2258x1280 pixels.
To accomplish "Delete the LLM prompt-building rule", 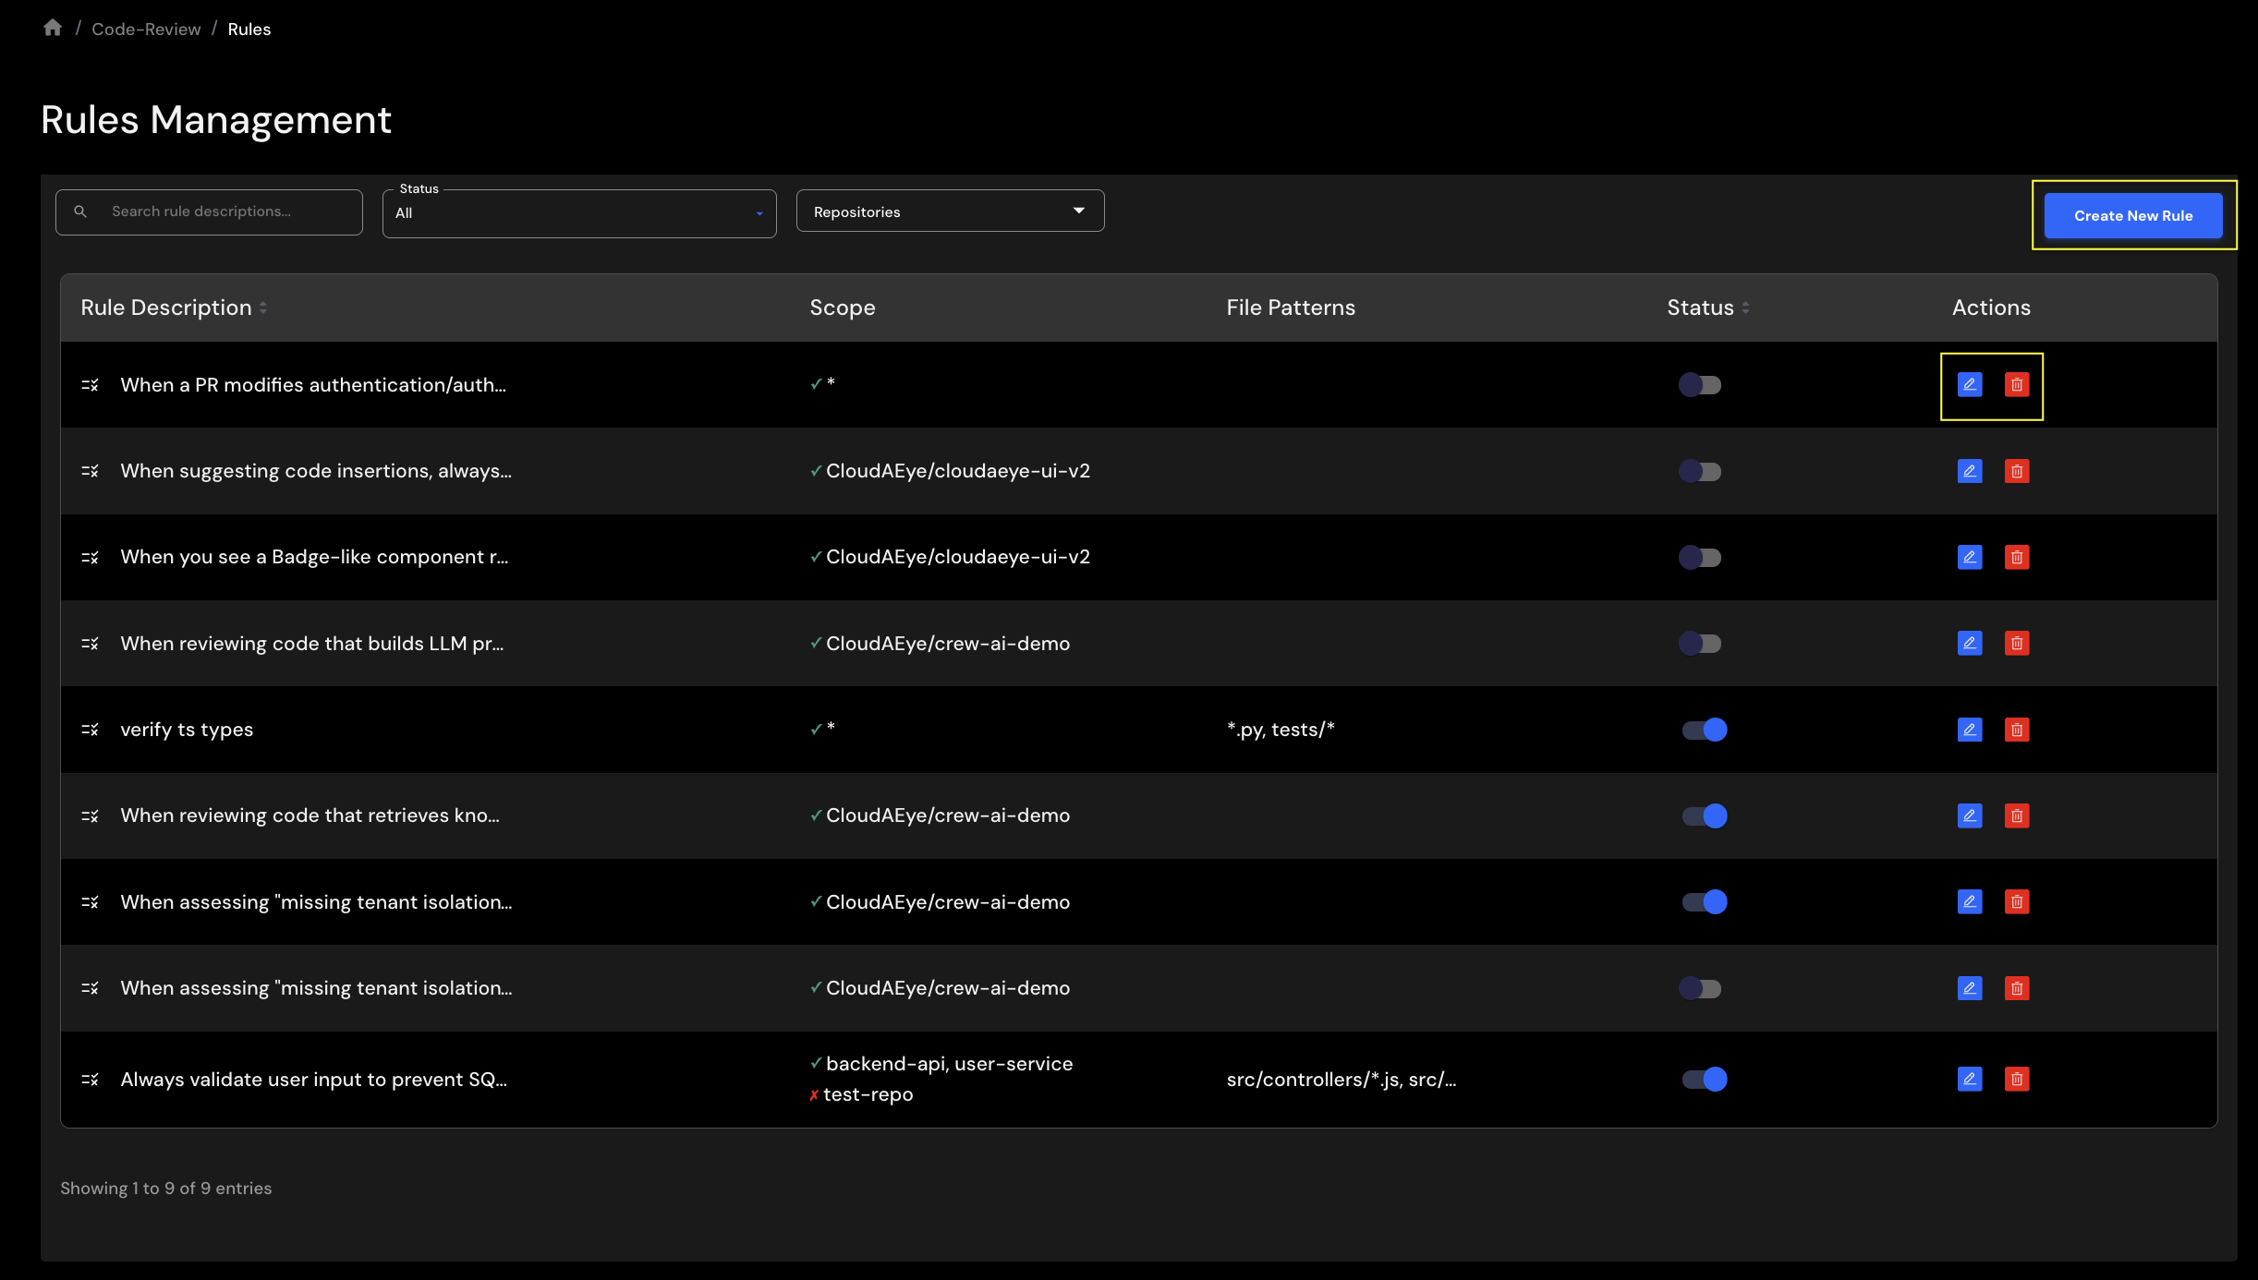I will pyautogui.click(x=2016, y=643).
